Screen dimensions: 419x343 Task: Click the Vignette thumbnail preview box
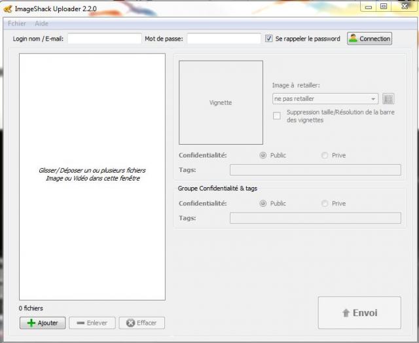click(221, 103)
